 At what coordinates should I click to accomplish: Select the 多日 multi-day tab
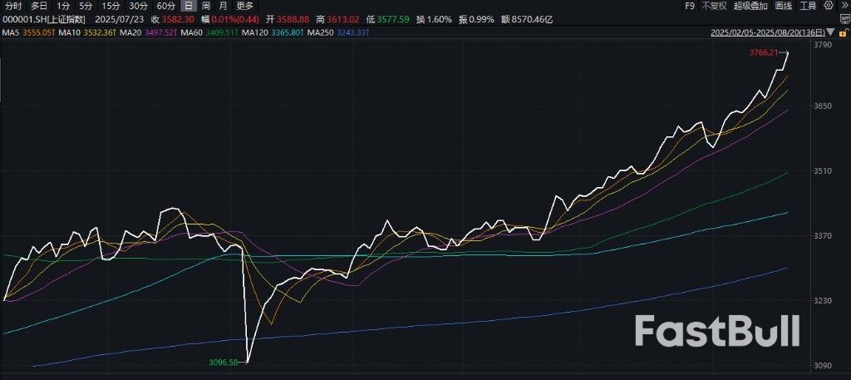[x=39, y=6]
